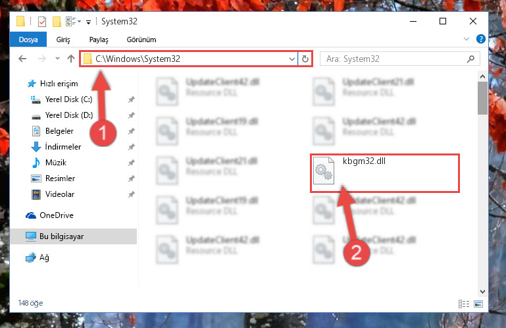506x328 pixels.
Task: Expand the address bar history dropdown
Action: coord(291,59)
